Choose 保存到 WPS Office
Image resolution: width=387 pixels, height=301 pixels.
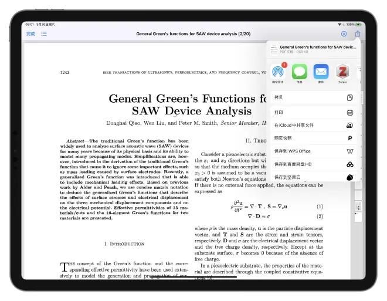coord(314,151)
